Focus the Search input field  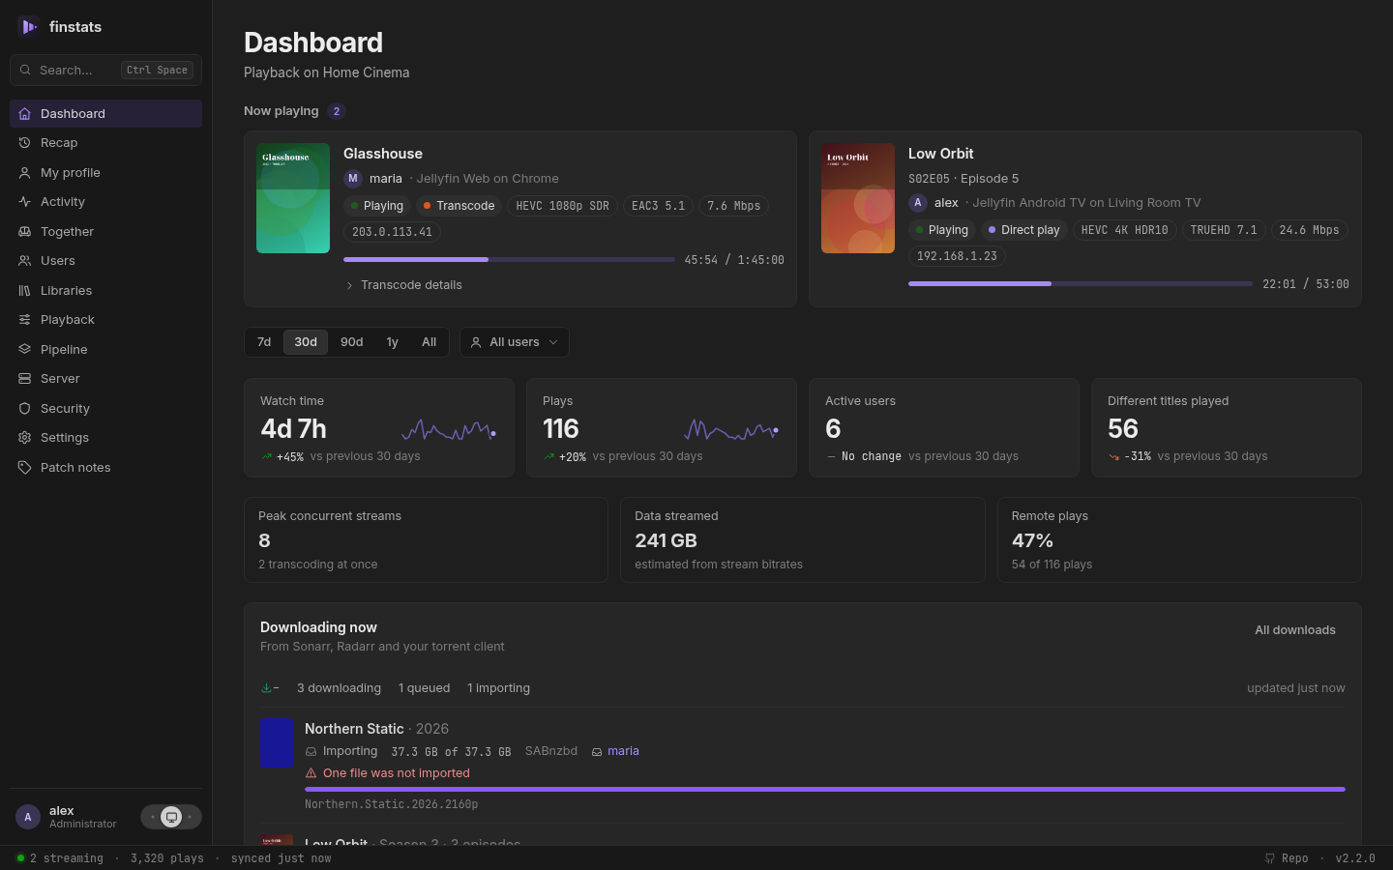click(x=105, y=71)
